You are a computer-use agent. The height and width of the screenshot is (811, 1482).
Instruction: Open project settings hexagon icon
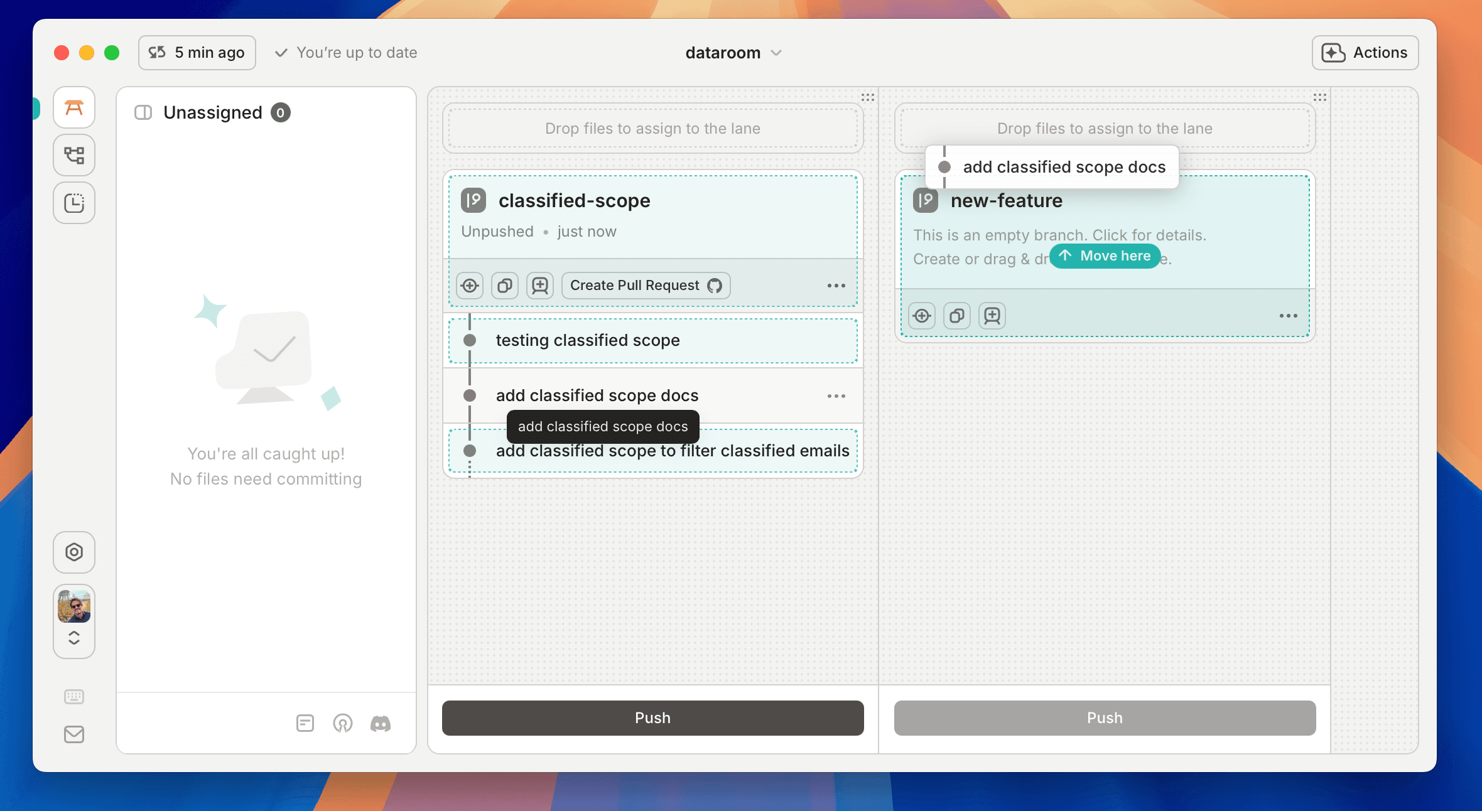(74, 552)
